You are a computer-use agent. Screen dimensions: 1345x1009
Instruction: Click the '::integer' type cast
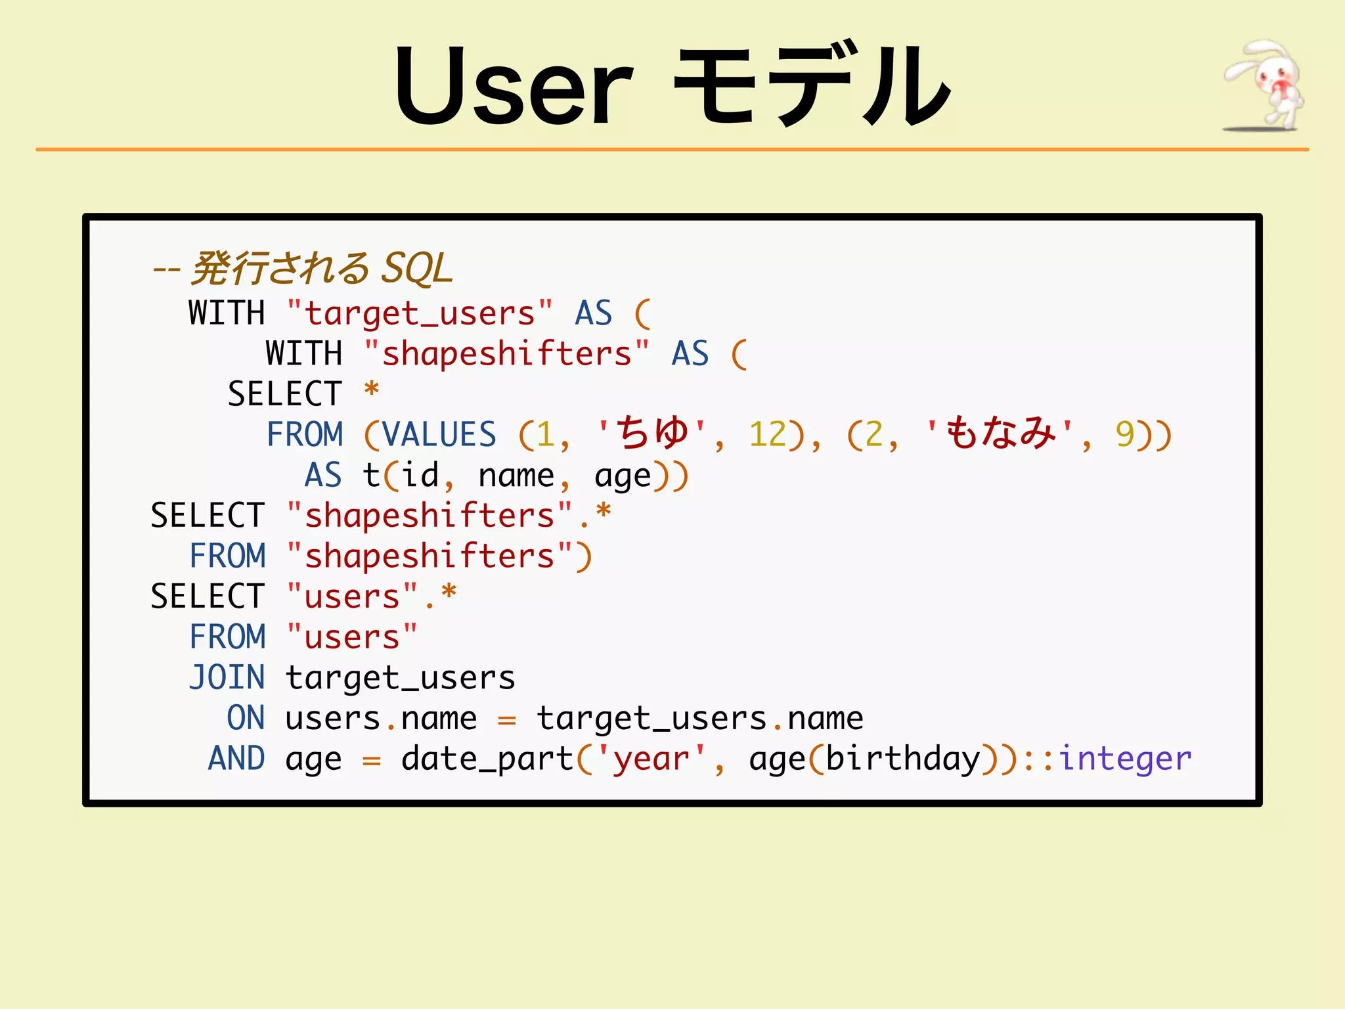(x=1107, y=759)
